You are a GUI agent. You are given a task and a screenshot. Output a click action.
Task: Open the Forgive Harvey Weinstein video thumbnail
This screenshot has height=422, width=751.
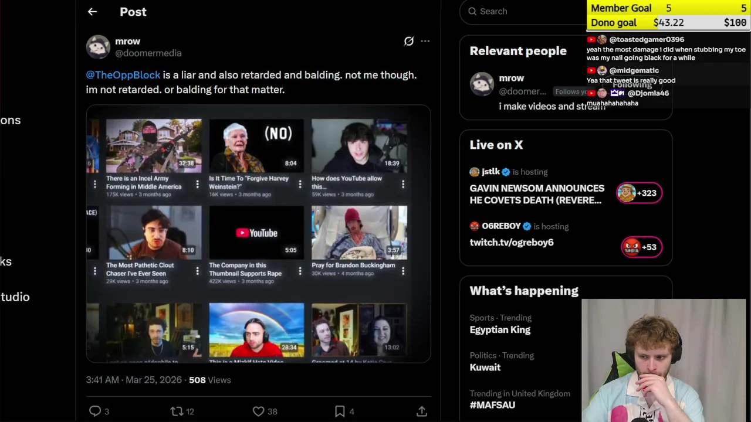(x=256, y=145)
